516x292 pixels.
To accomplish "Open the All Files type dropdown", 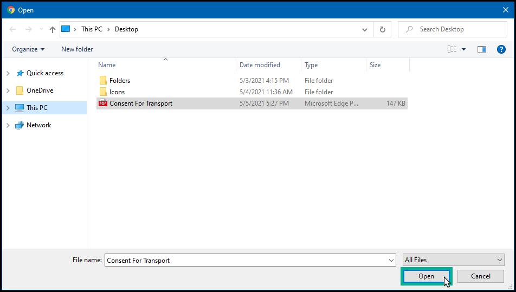I will [453, 260].
